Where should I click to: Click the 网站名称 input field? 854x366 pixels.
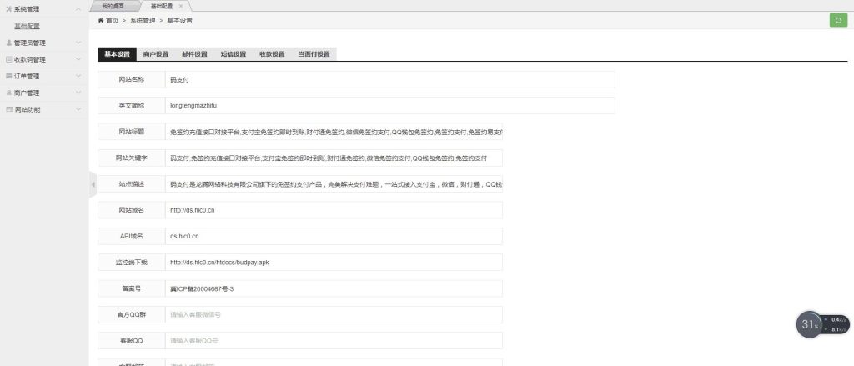coord(389,80)
